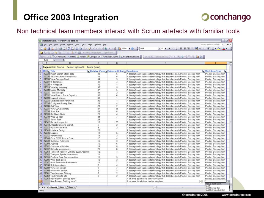264x198 pixels.
Task: Toggle Bold formatting
Action: point(169,48)
